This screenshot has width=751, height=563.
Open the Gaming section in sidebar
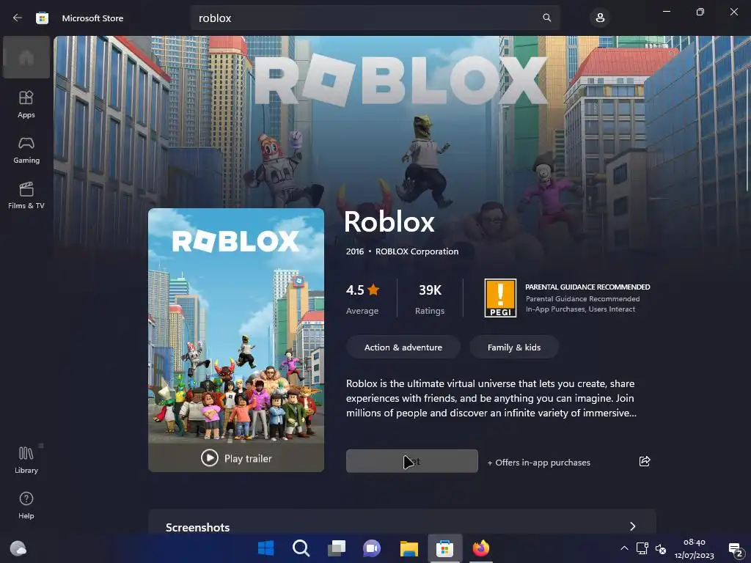pyautogui.click(x=26, y=150)
